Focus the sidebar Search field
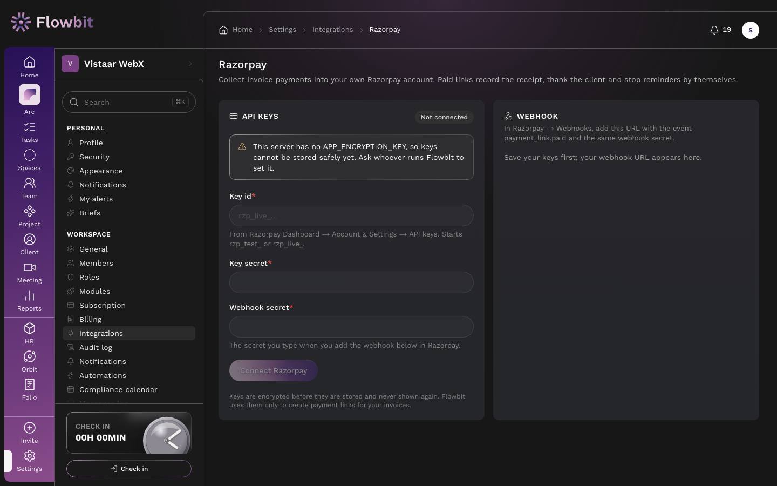Viewport: 777px width, 486px height. tap(129, 102)
